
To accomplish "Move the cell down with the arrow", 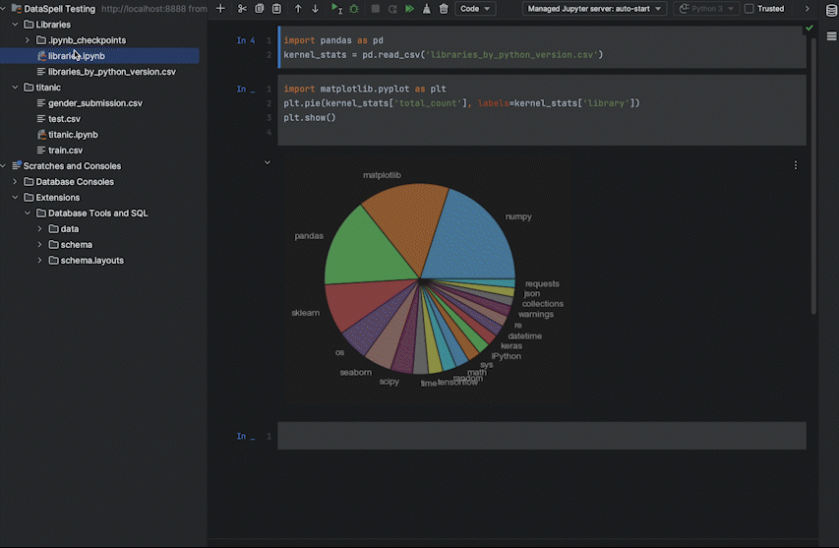I will pyautogui.click(x=315, y=9).
